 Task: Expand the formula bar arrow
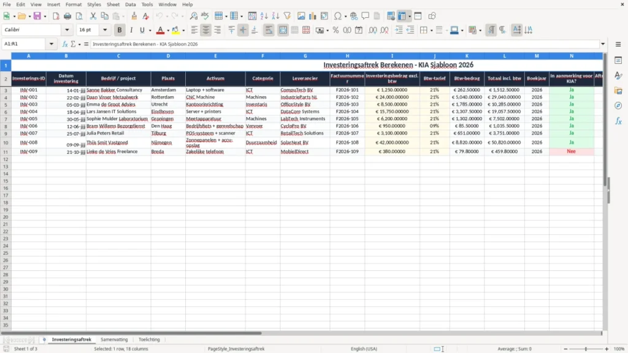click(x=603, y=44)
